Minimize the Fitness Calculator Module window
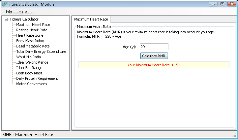 (213, 4)
